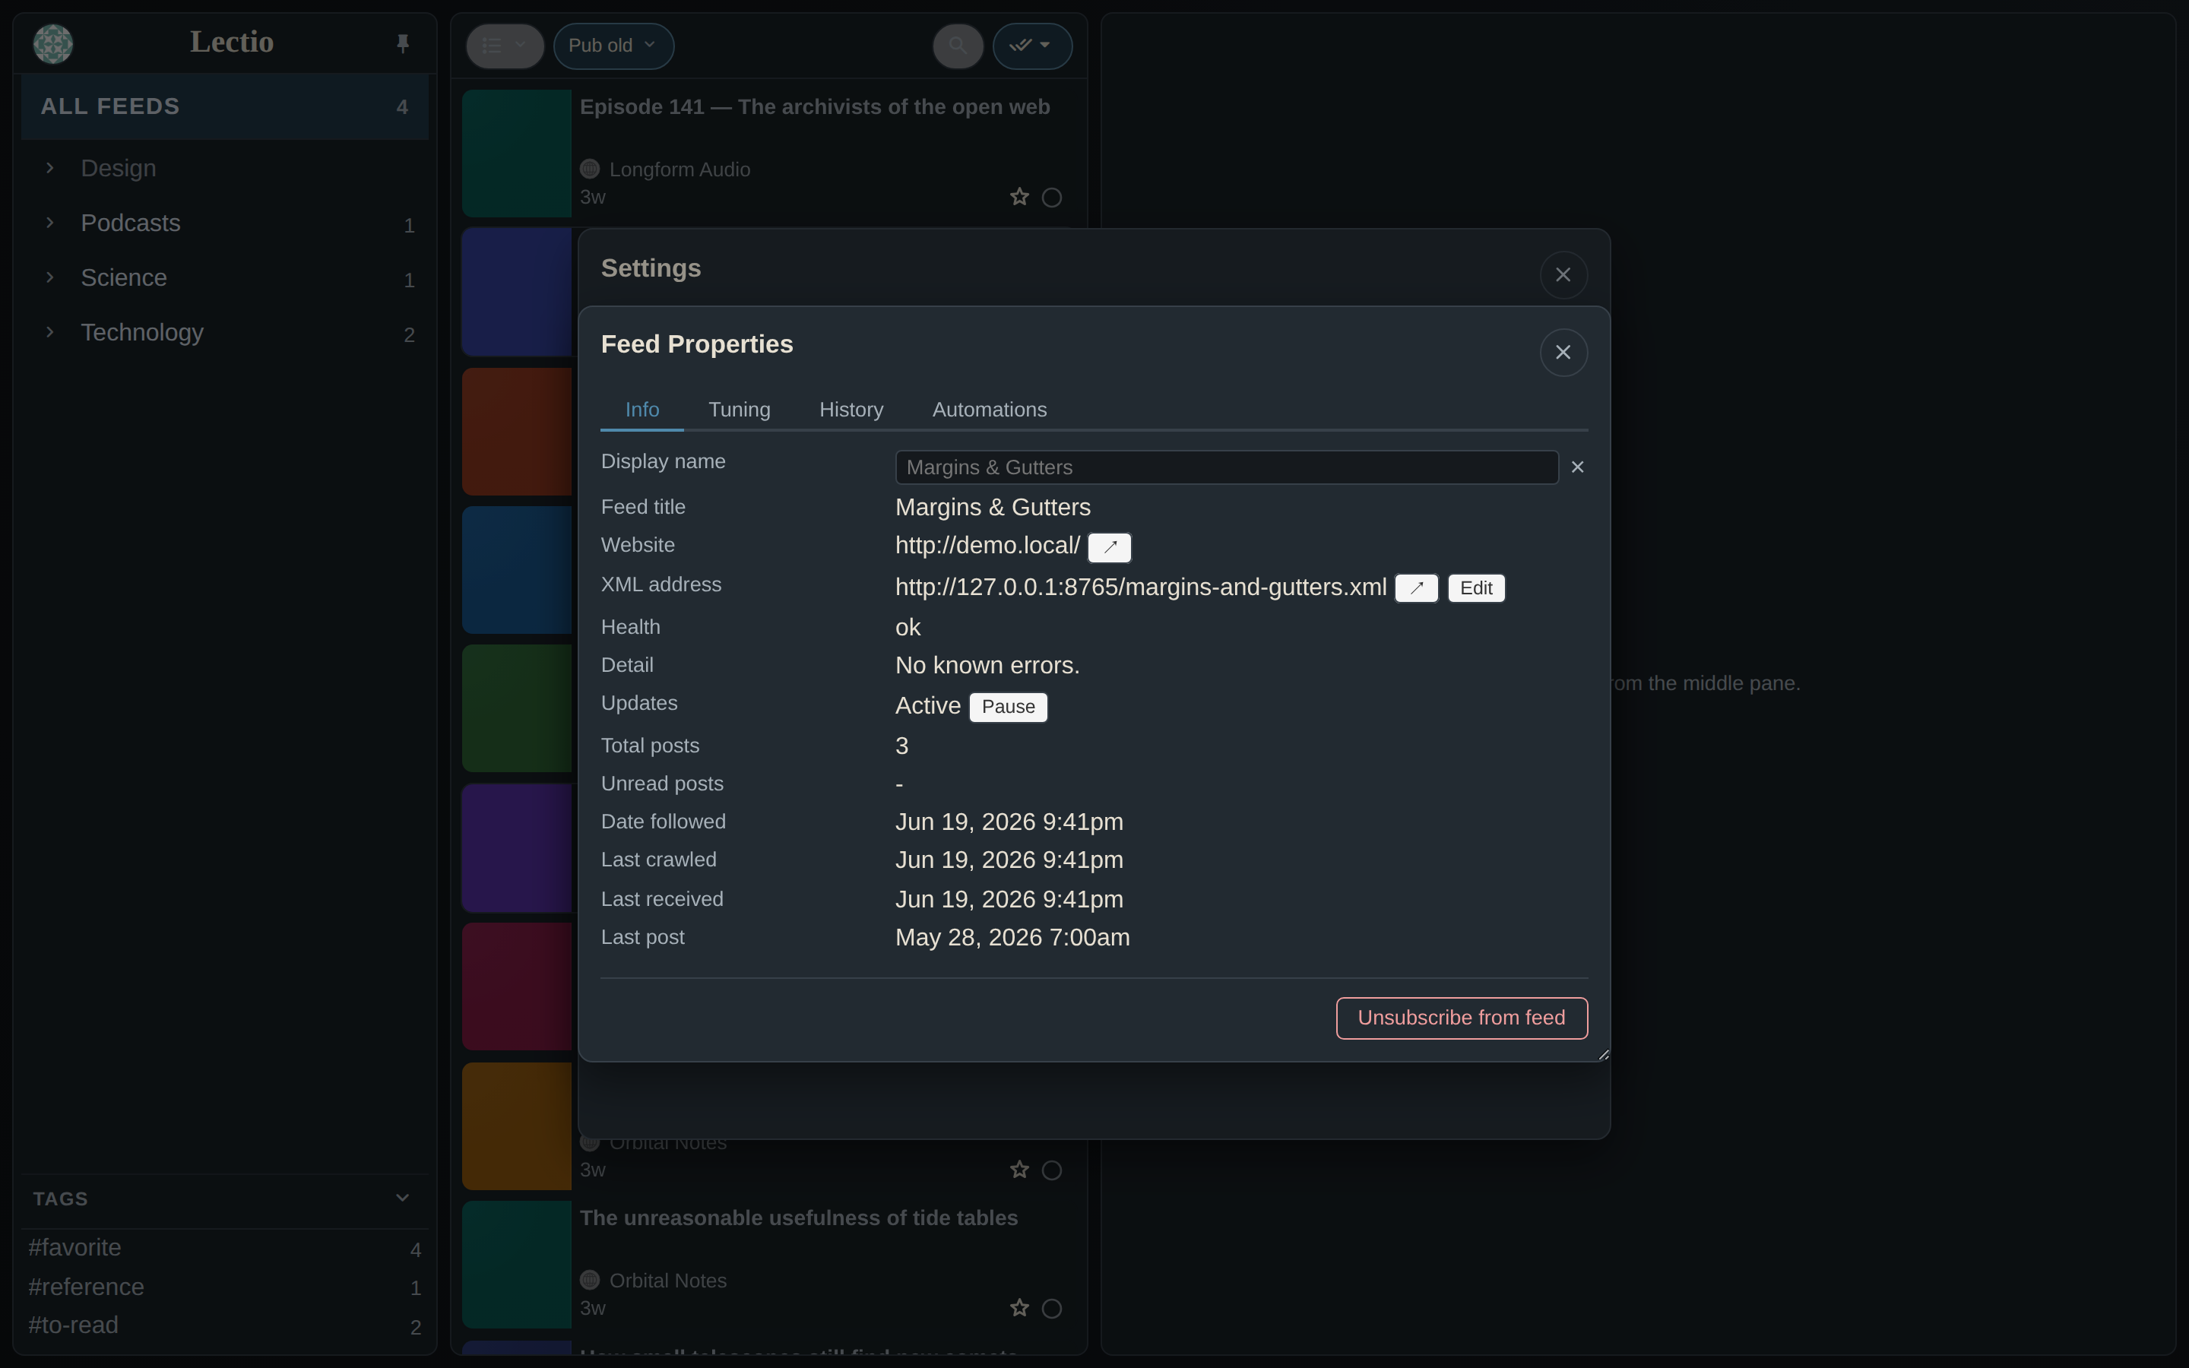
Task: Open the Science folder label
Action: (x=124, y=277)
